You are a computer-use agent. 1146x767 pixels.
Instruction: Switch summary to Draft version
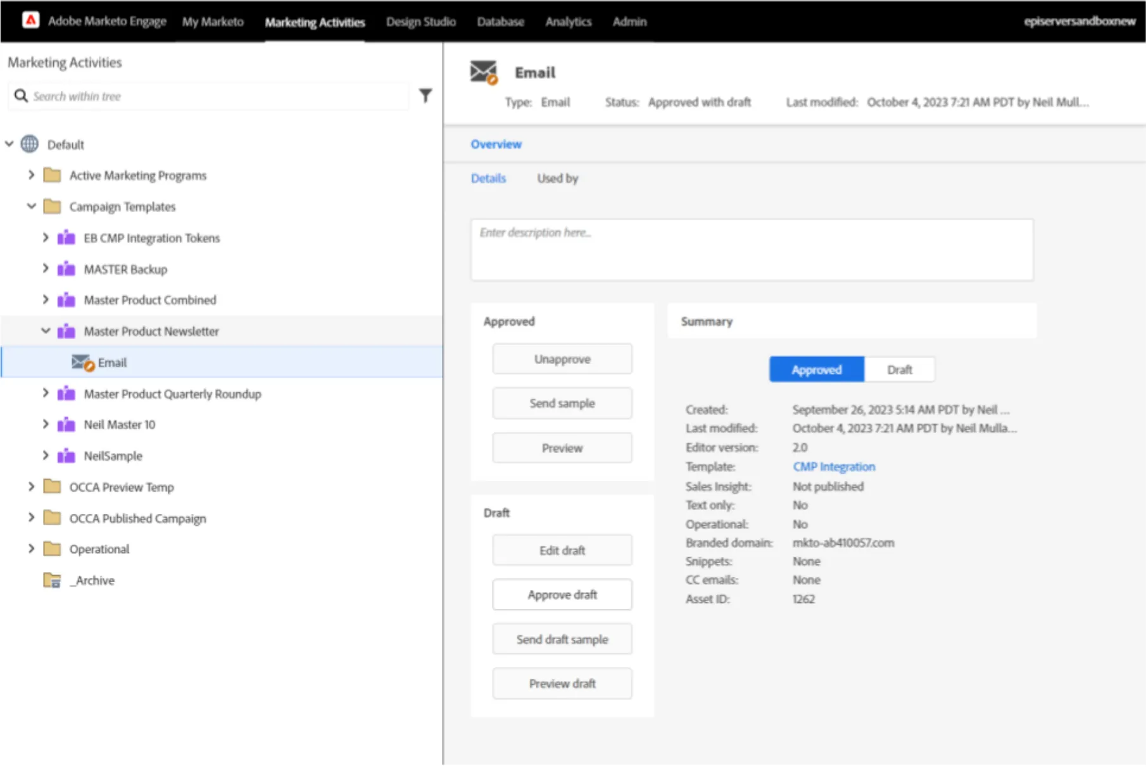tap(900, 370)
